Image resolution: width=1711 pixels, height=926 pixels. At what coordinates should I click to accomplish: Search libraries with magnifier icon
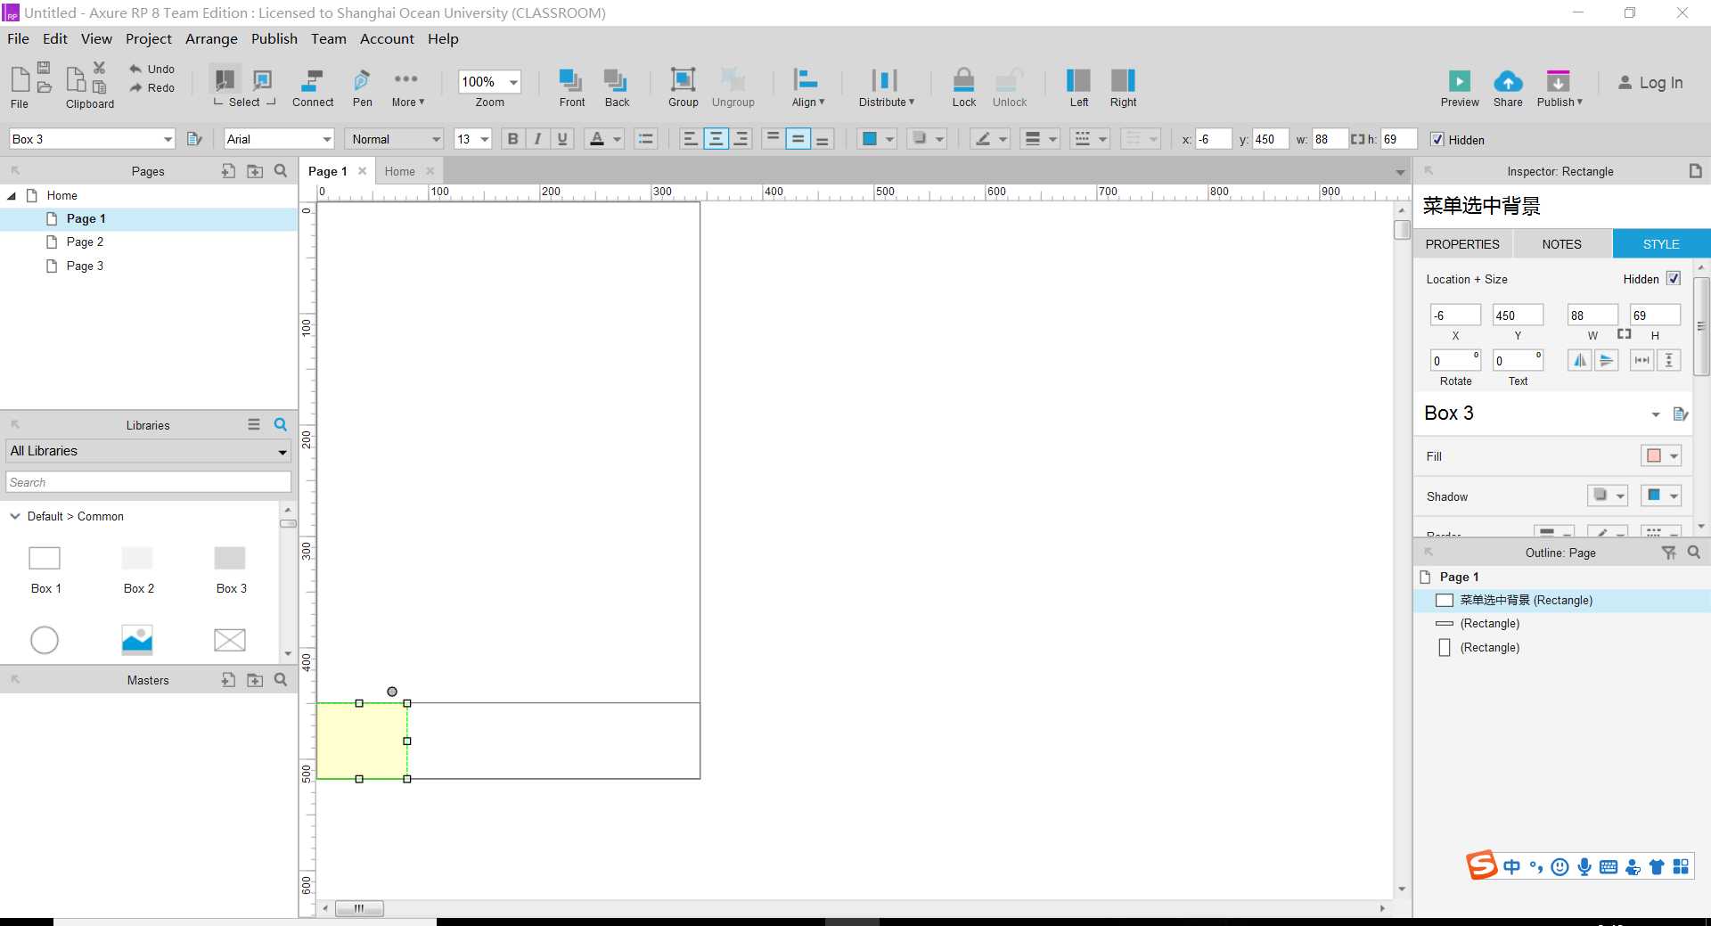tap(281, 425)
